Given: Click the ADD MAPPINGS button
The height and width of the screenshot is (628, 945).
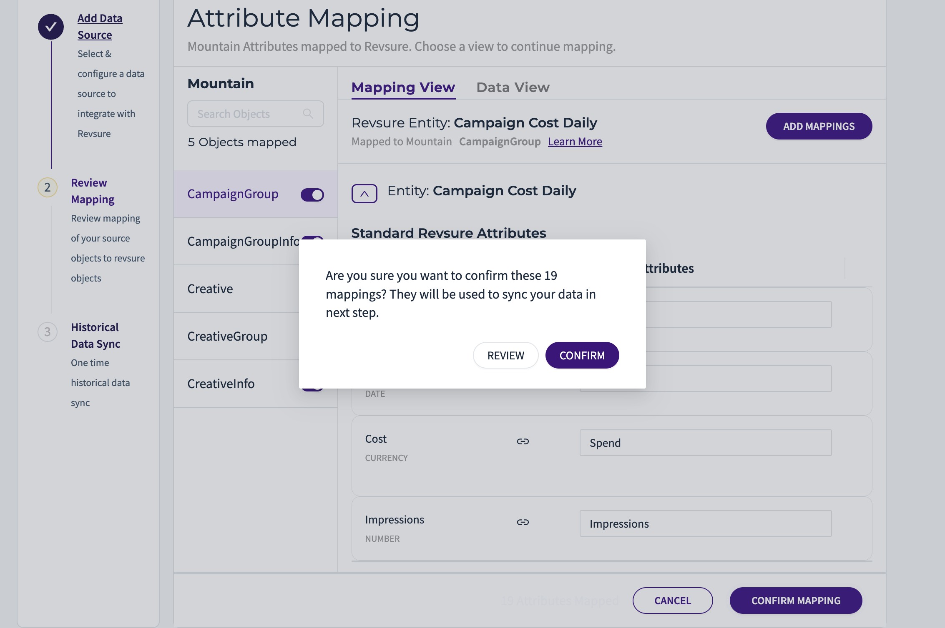Looking at the screenshot, I should pyautogui.click(x=819, y=126).
